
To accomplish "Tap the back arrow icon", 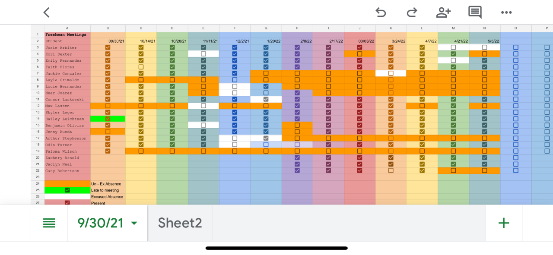I will click(47, 13).
